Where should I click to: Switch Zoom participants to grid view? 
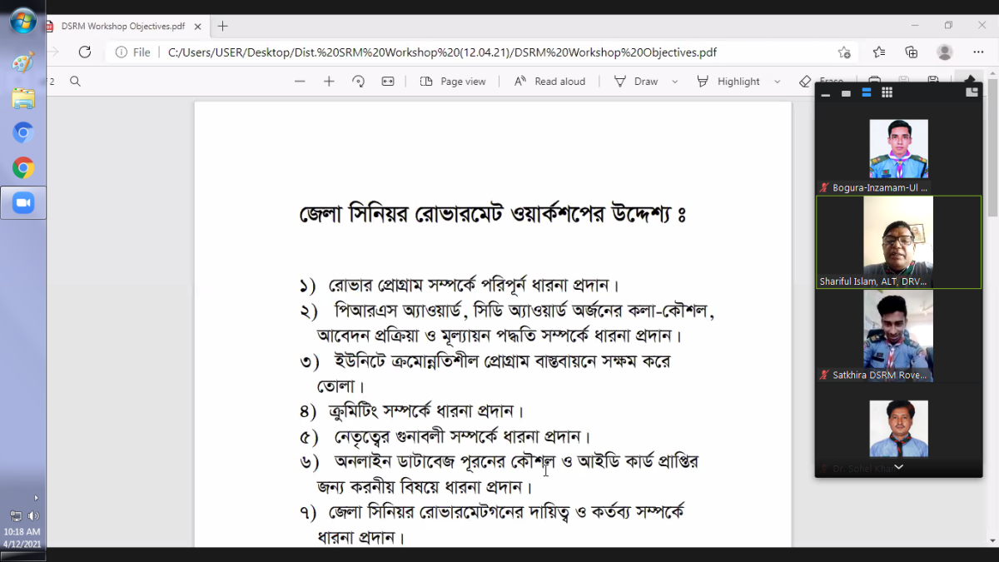pyautogui.click(x=887, y=92)
